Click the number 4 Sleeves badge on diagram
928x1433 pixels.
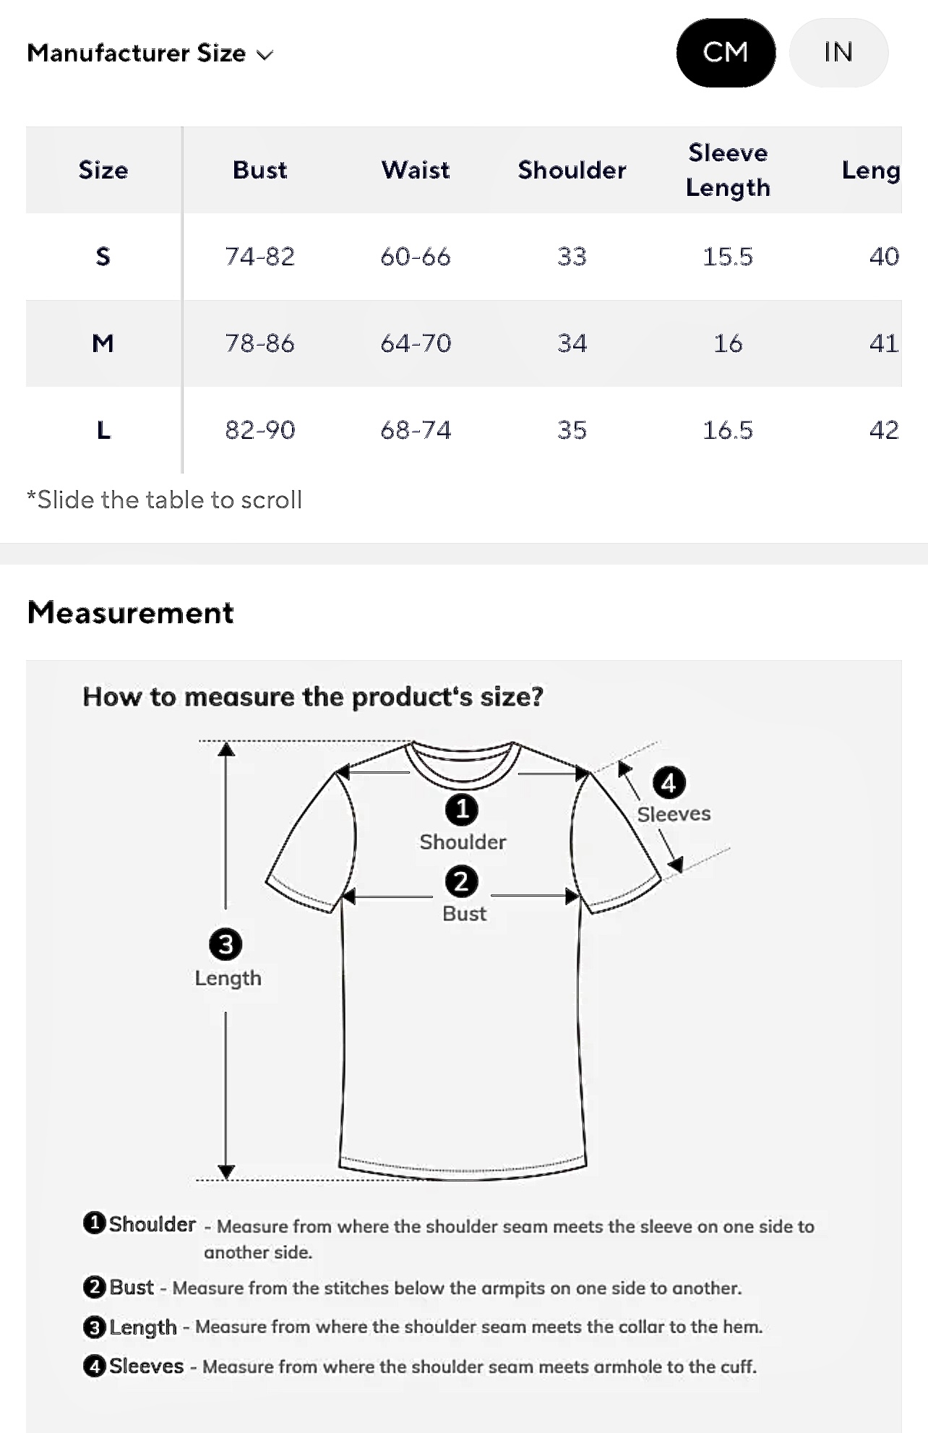coord(669,783)
